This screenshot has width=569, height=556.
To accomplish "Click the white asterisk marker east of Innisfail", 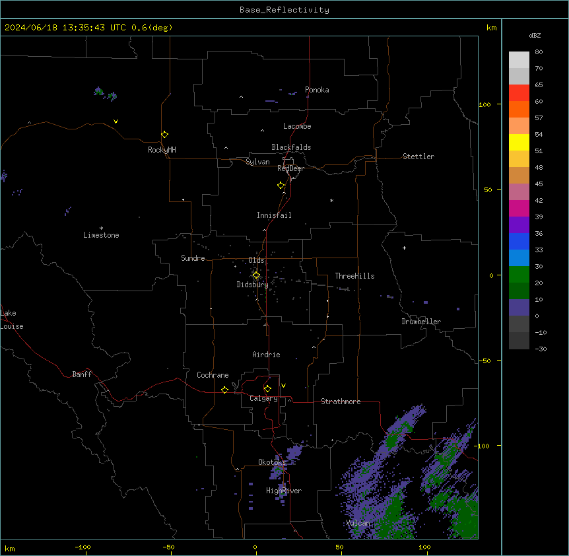I will (x=331, y=200).
